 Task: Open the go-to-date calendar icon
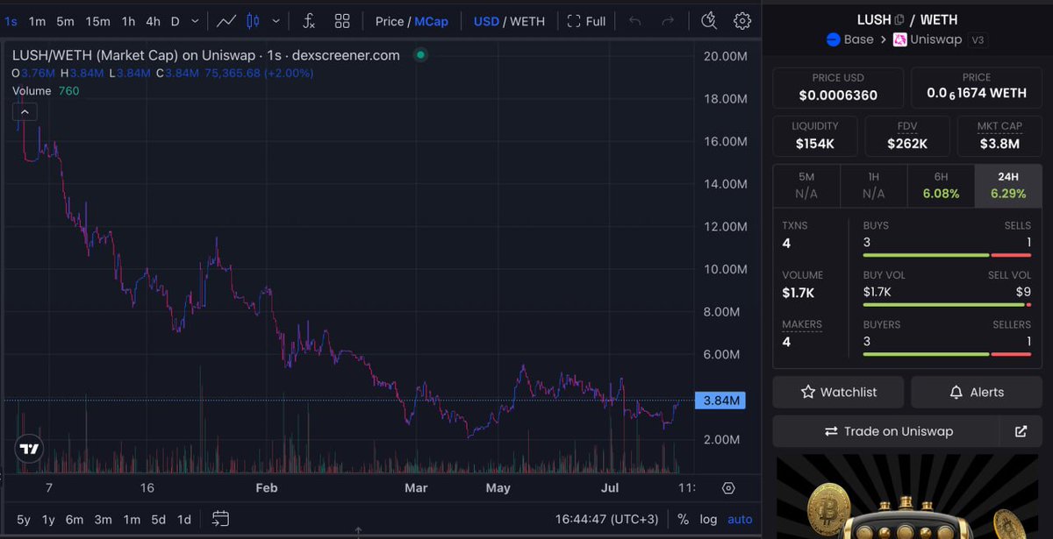(220, 519)
